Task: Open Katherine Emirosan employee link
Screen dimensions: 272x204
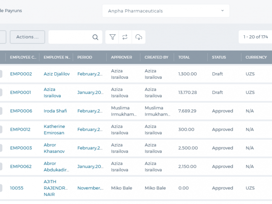Action: 54,130
